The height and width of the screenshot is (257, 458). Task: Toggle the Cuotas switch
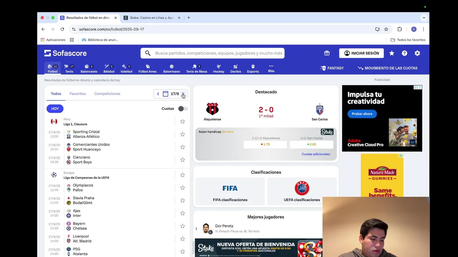click(x=183, y=109)
